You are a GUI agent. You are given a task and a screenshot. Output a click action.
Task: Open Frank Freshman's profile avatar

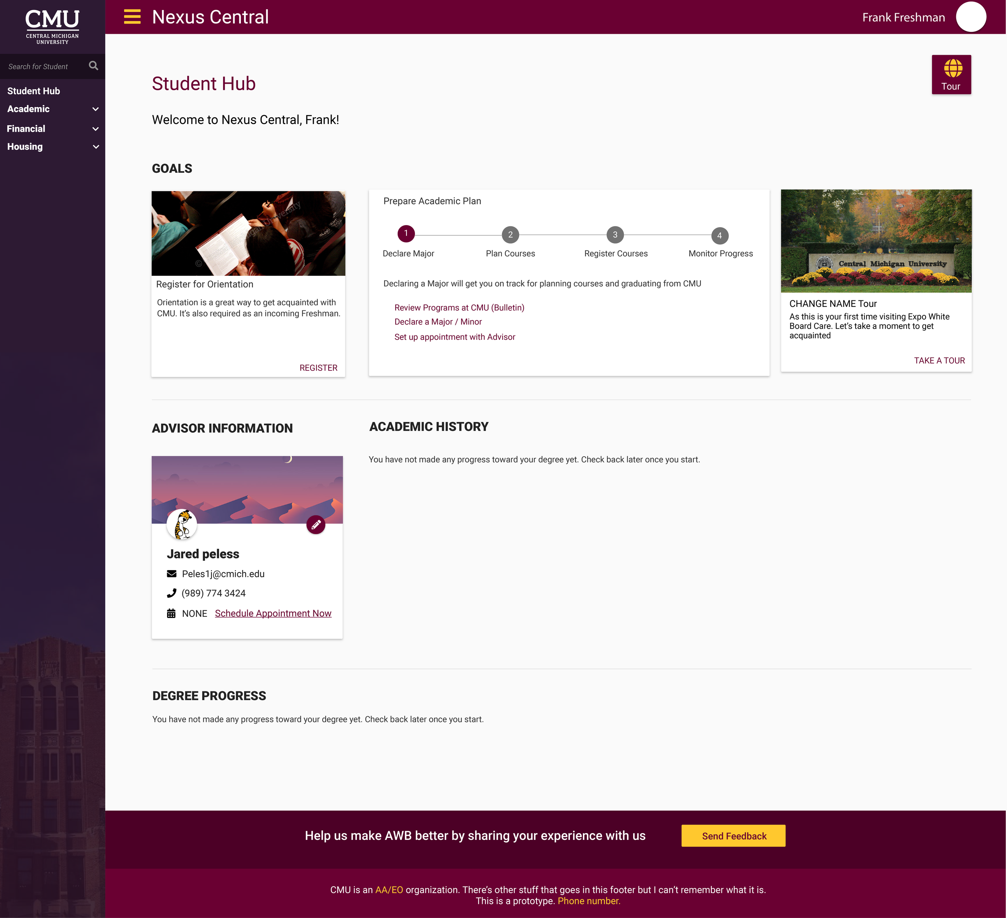[970, 17]
